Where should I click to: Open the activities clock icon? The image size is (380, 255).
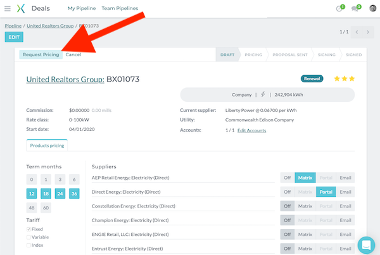[339, 8]
